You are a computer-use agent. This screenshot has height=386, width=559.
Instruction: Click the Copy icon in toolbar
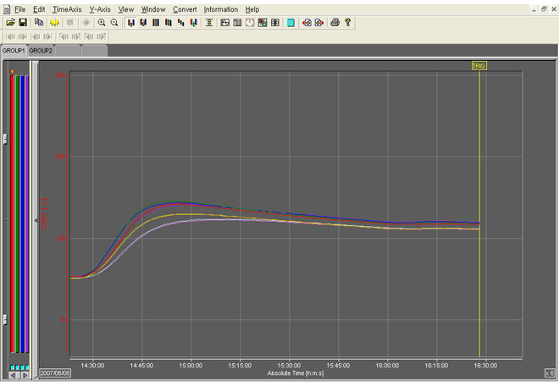39,23
